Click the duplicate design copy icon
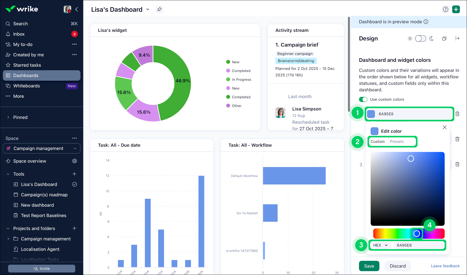This screenshot has width=467, height=275. click(444, 39)
